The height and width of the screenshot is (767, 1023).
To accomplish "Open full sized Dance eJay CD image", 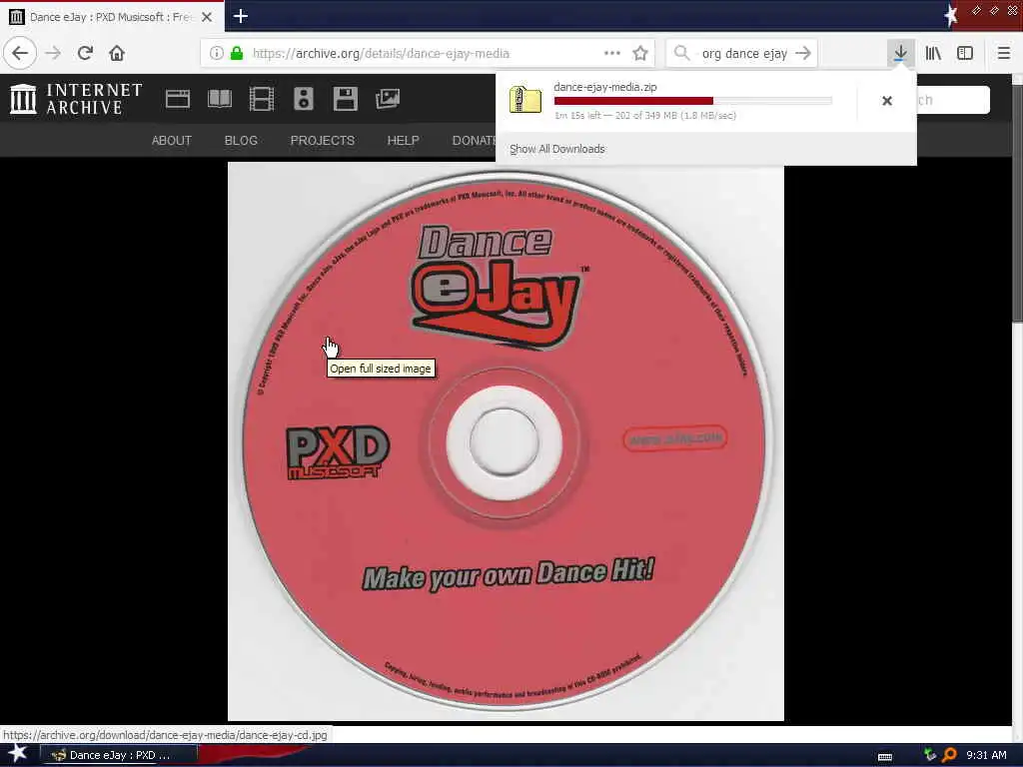I will click(506, 441).
